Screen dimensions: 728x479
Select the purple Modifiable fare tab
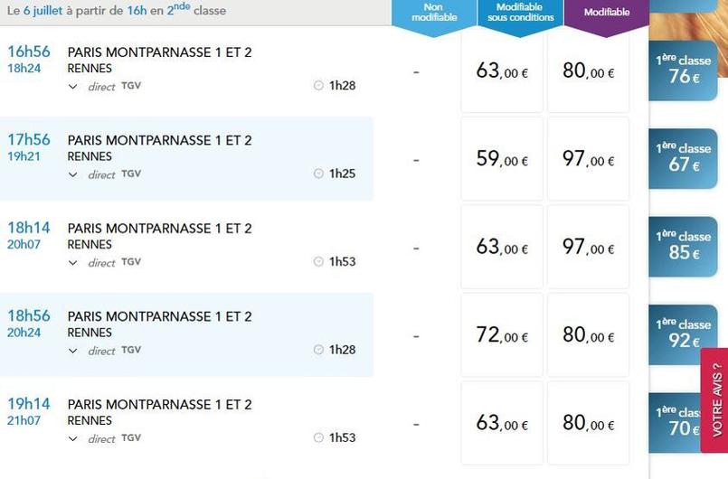(606, 13)
